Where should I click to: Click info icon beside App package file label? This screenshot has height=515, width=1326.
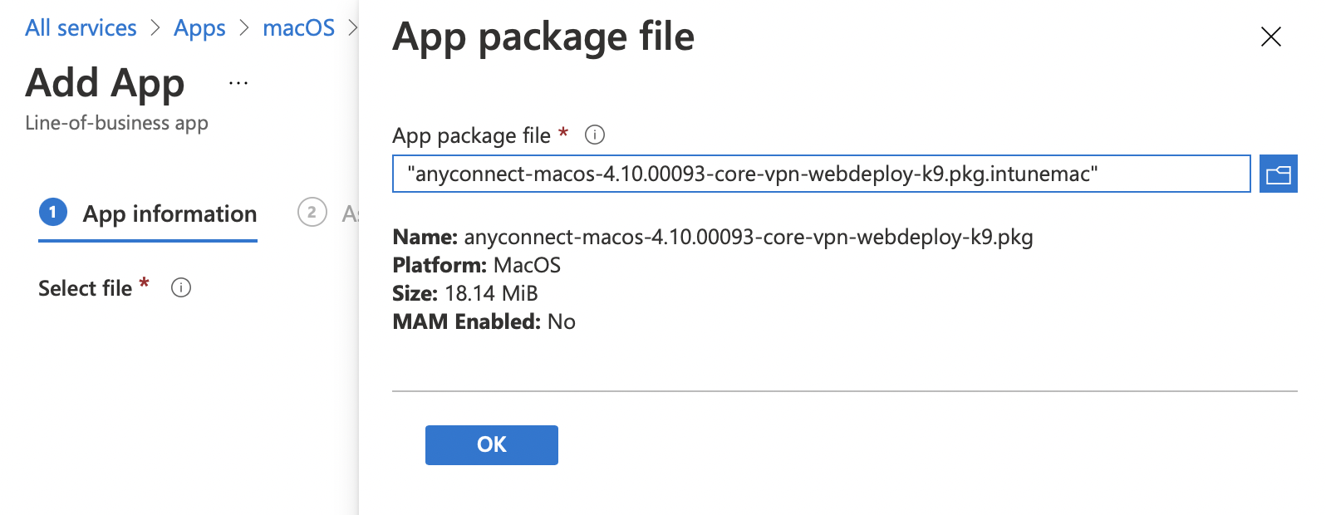coord(595,135)
